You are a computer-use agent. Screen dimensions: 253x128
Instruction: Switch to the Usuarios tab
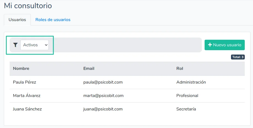[x=17, y=20]
